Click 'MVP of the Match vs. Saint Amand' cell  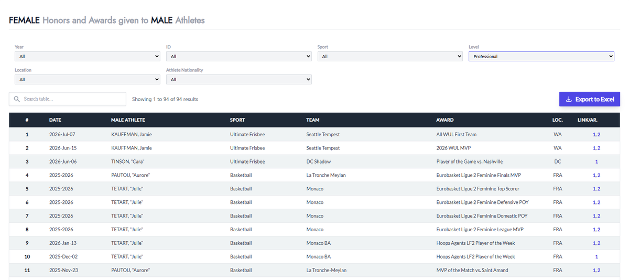pyautogui.click(x=473, y=271)
